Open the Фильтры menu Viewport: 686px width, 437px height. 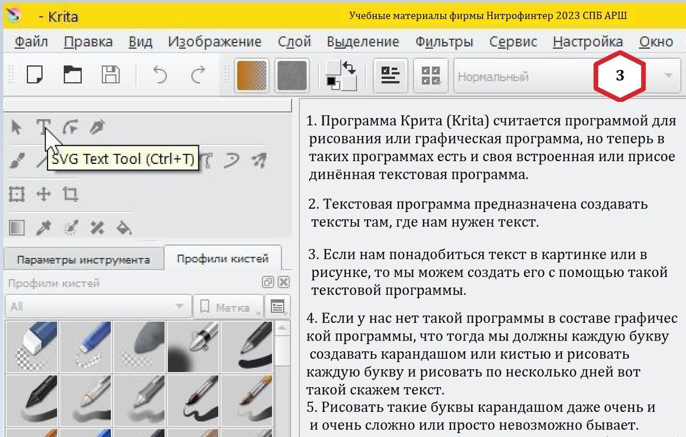[444, 42]
